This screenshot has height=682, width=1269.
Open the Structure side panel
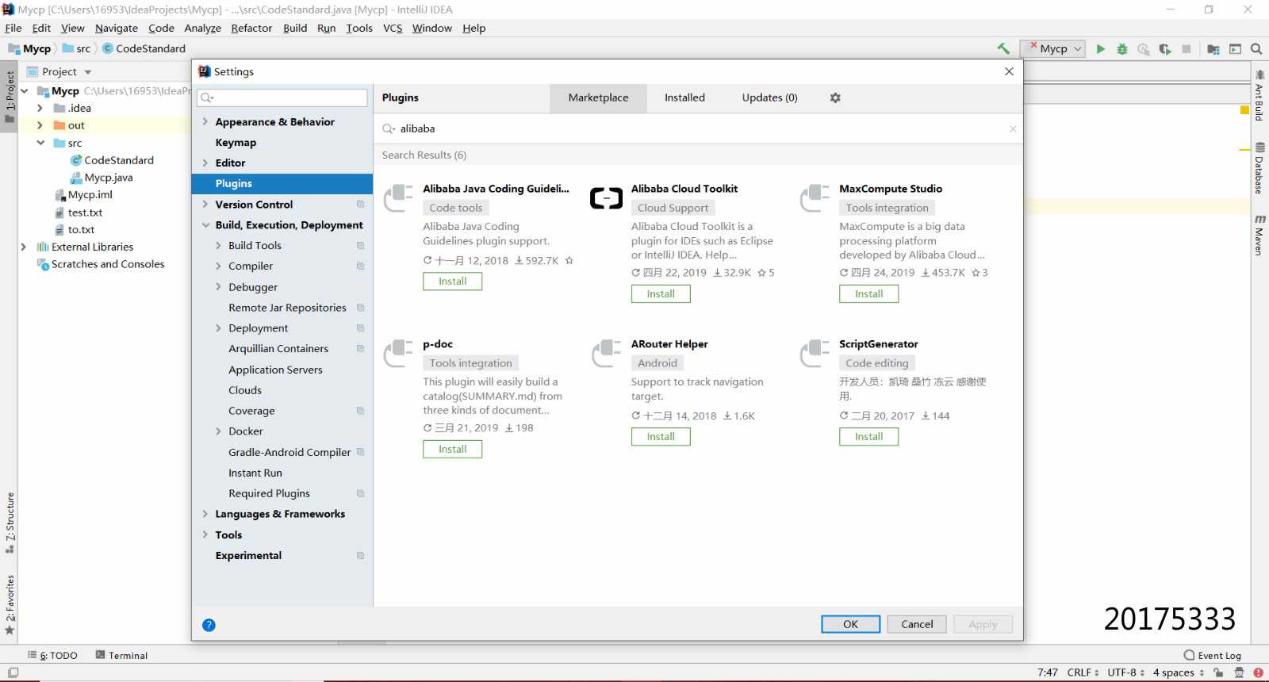pos(10,522)
